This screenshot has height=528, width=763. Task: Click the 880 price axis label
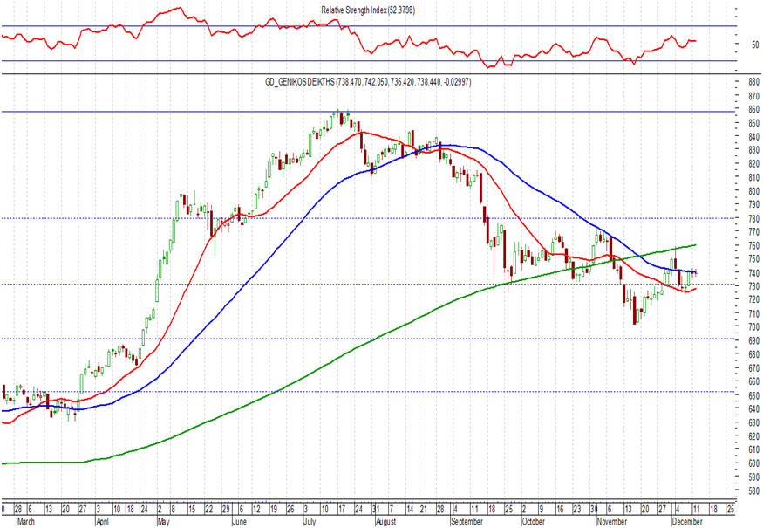[x=754, y=82]
